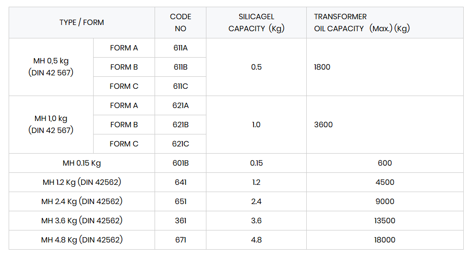Image resolution: width=469 pixels, height=254 pixels.
Task: Click code 611C cell
Action: [180, 86]
